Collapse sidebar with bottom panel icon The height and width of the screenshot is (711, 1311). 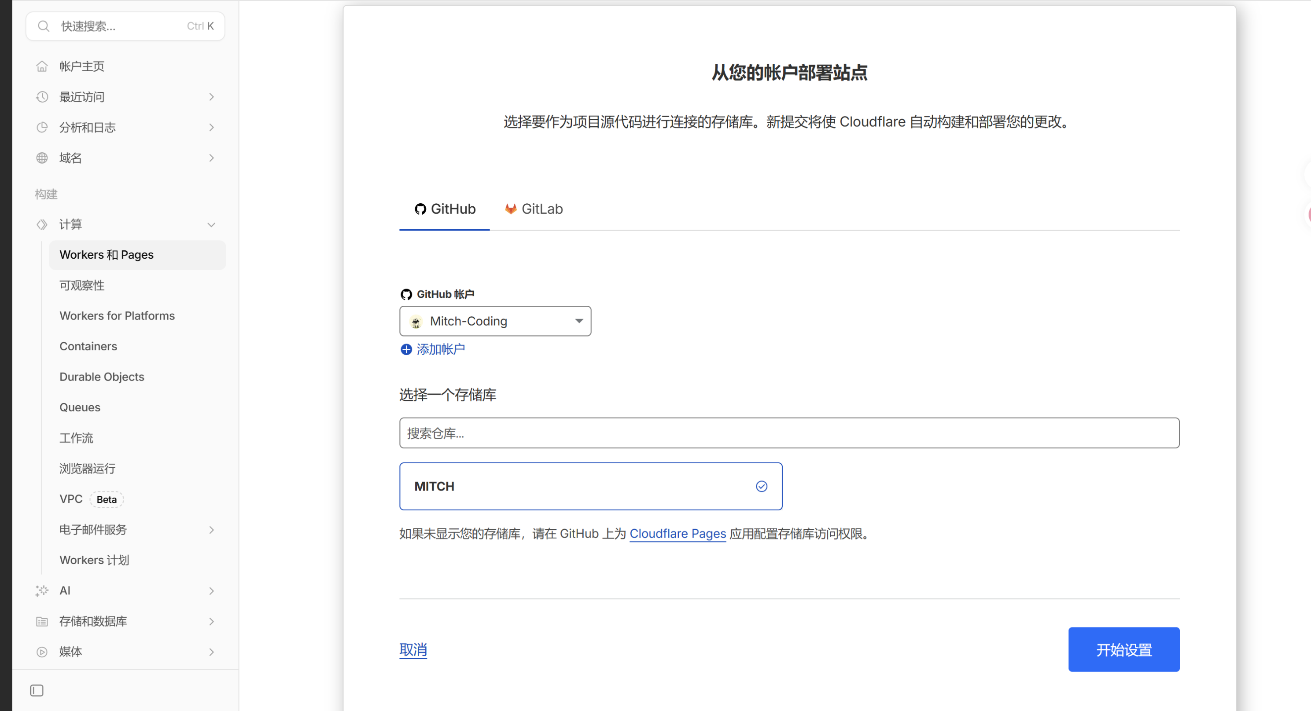tap(37, 690)
